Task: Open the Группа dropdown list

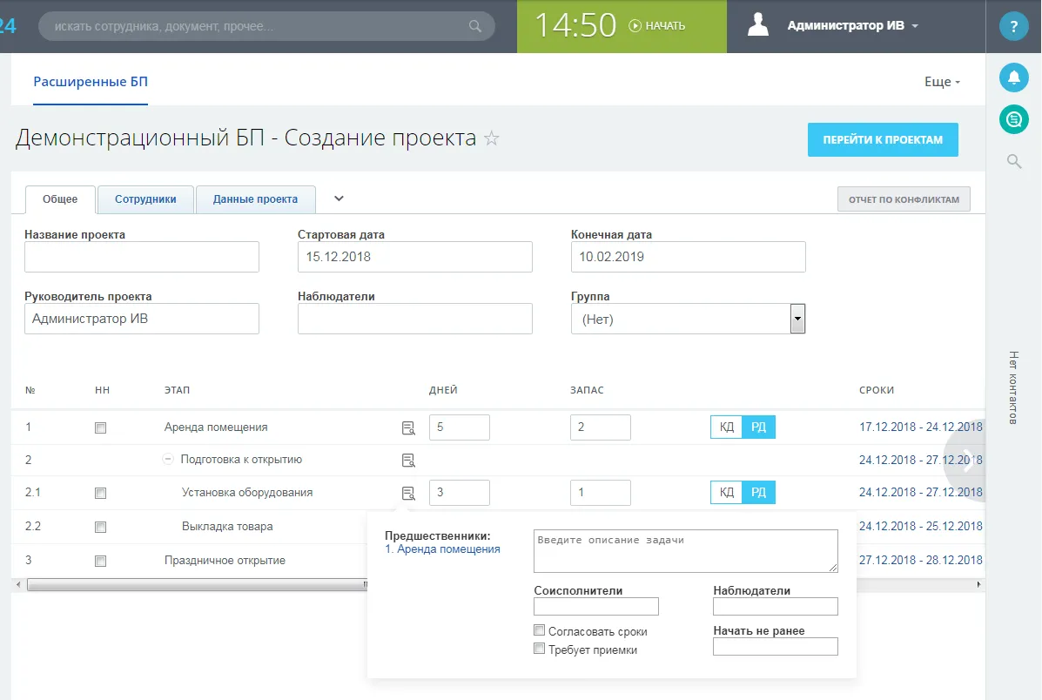Action: [x=797, y=319]
